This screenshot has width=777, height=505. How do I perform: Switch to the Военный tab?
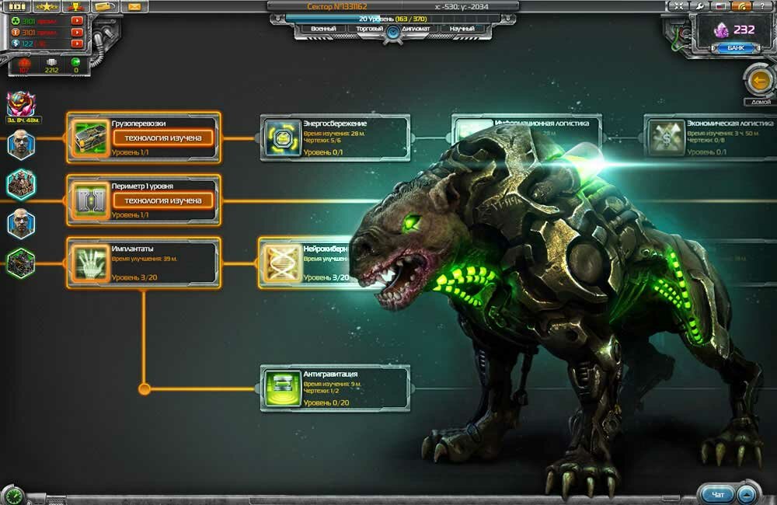coord(323,30)
